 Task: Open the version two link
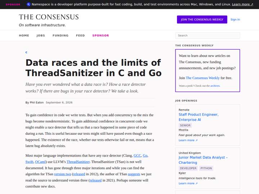63,174
